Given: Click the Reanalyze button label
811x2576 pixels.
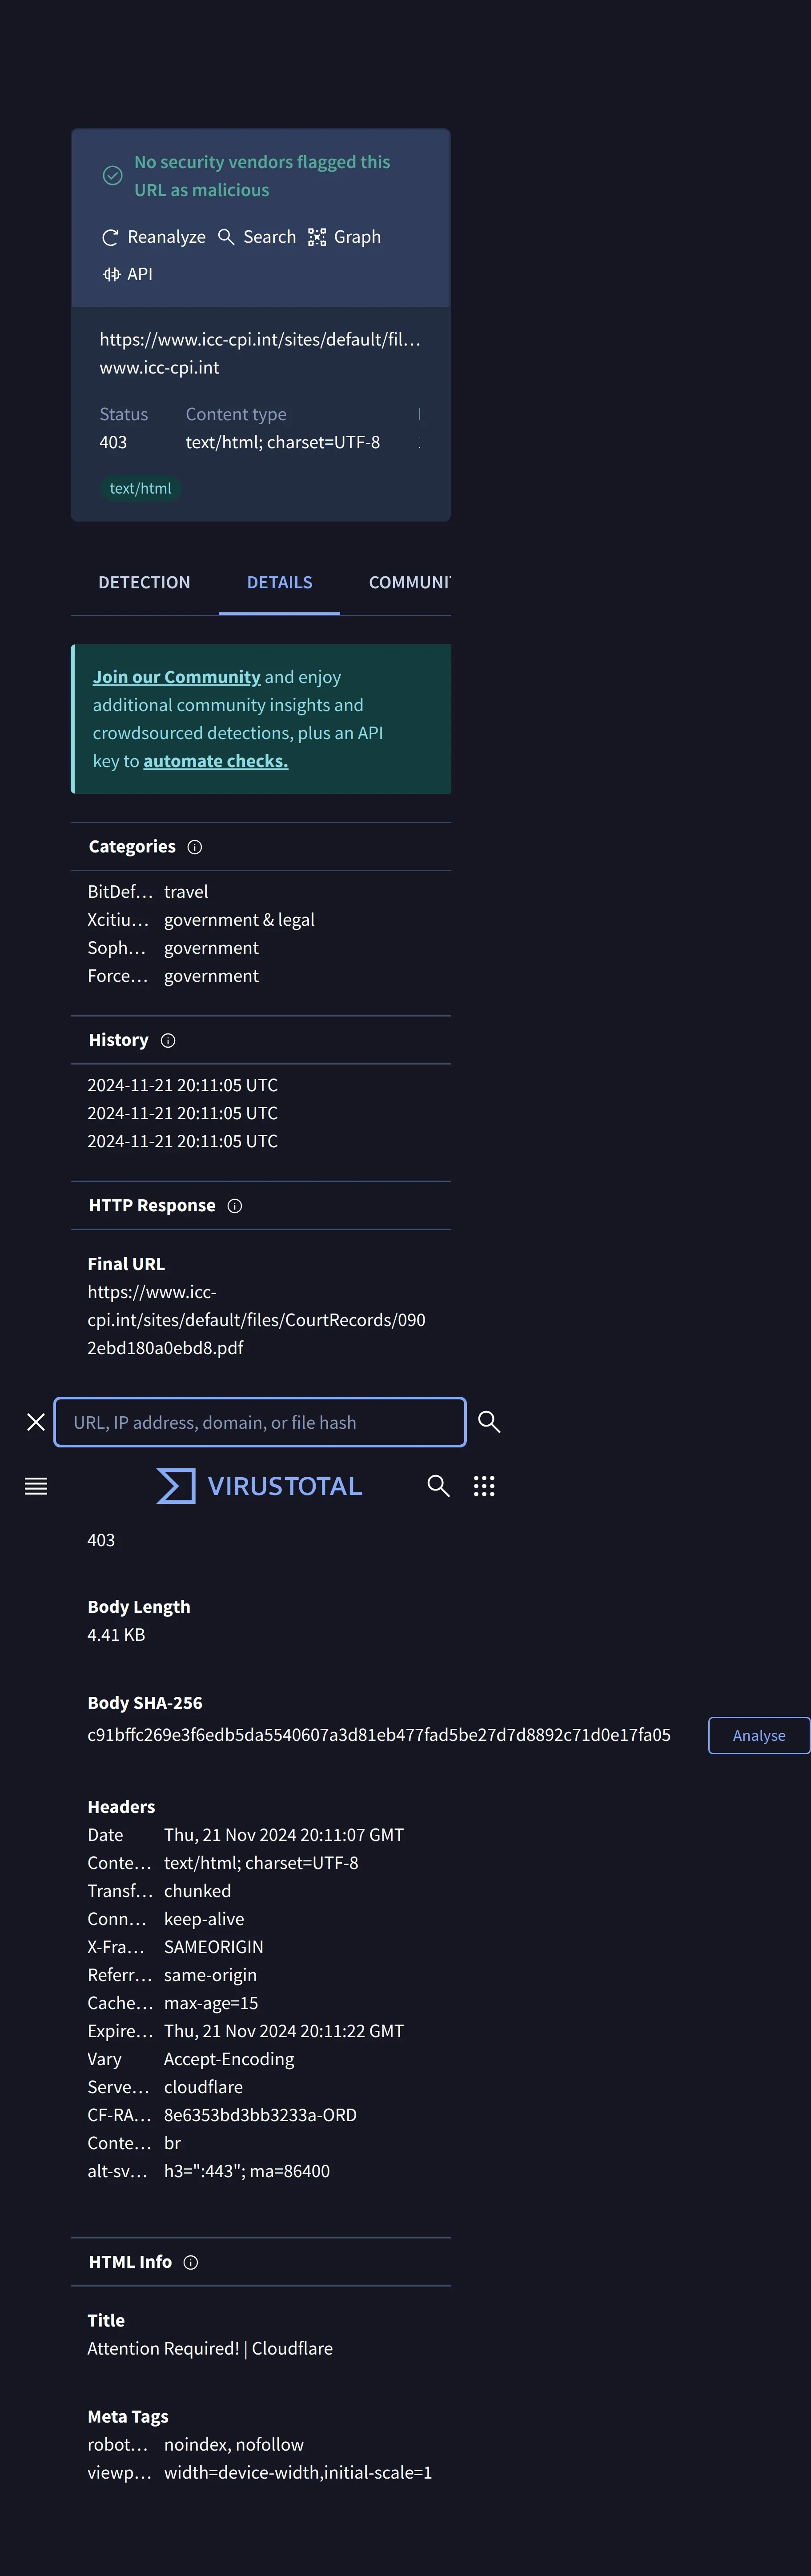Looking at the screenshot, I should (166, 237).
